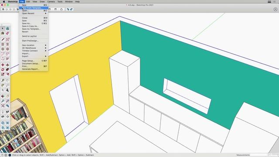Choose the Polygon tool
The image size is (279, 157).
click(x=7, y=49)
